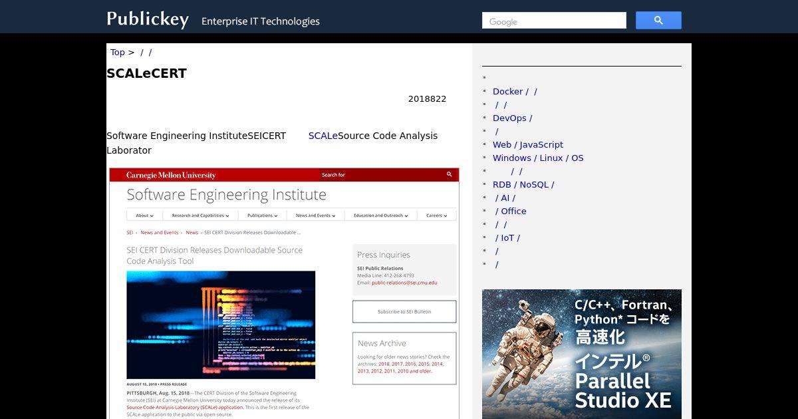Click the SCALeCERT article heading
This screenshot has width=798, height=419.
point(147,73)
